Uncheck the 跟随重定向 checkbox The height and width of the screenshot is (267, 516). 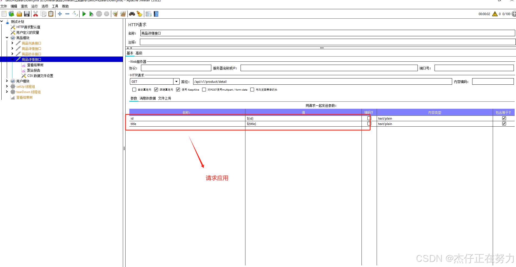coord(156,90)
